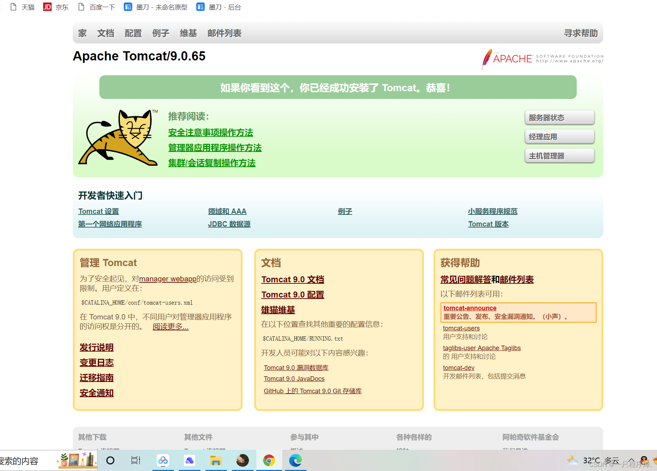
Task: Click the 服务器状态 button
Action: 559,118
